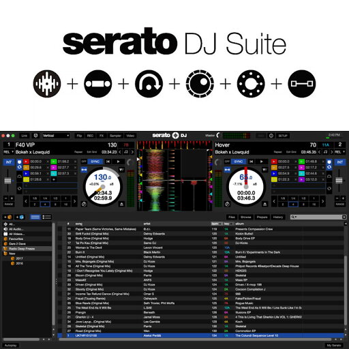This screenshot has height=349, width=349.
Task: Eject track from deck 1
Action: [121, 204]
